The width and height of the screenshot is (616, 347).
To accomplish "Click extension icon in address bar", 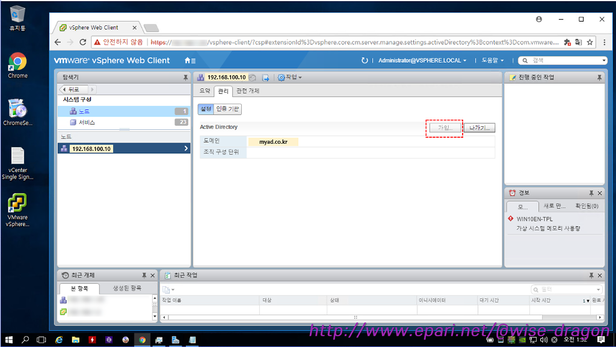I will tap(567, 42).
